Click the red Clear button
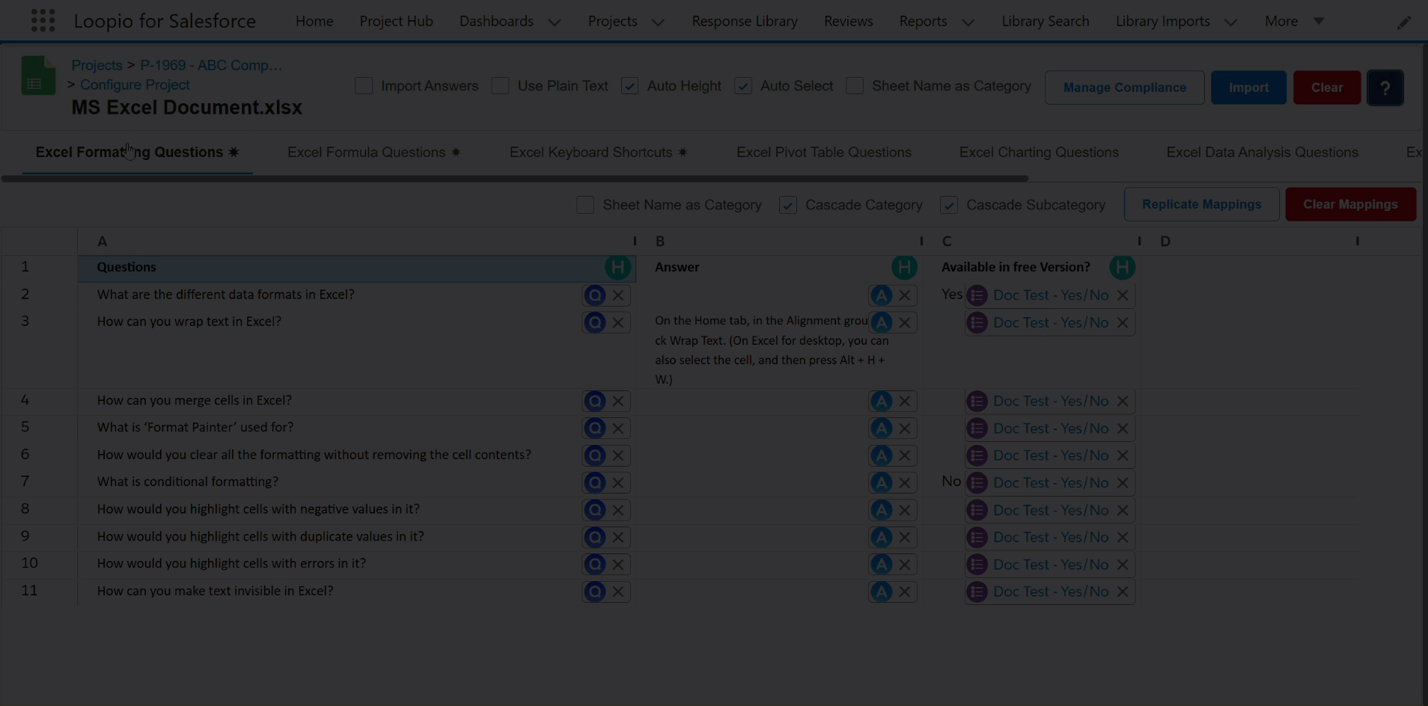The width and height of the screenshot is (1428, 706). click(x=1326, y=88)
